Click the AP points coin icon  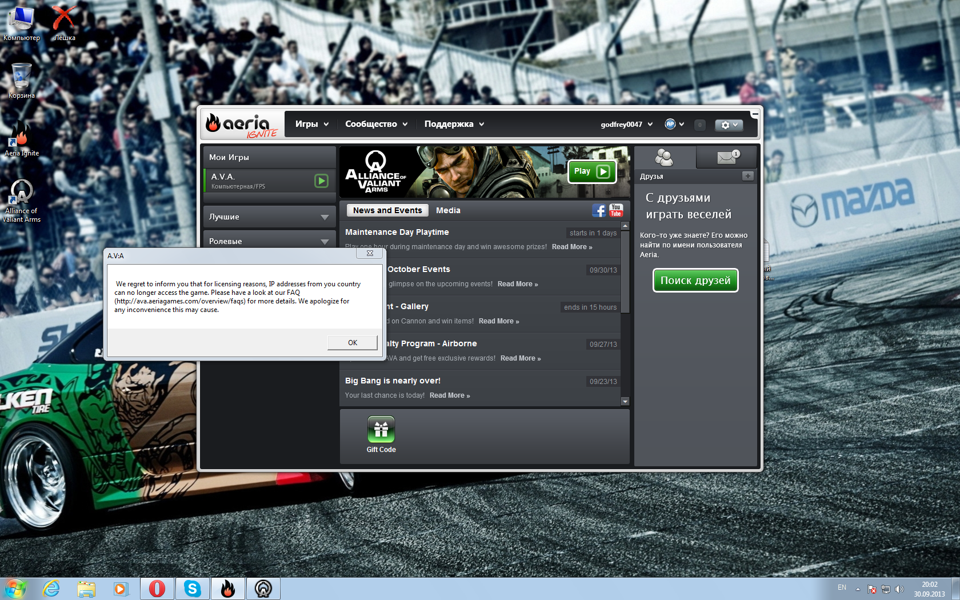[x=670, y=124]
